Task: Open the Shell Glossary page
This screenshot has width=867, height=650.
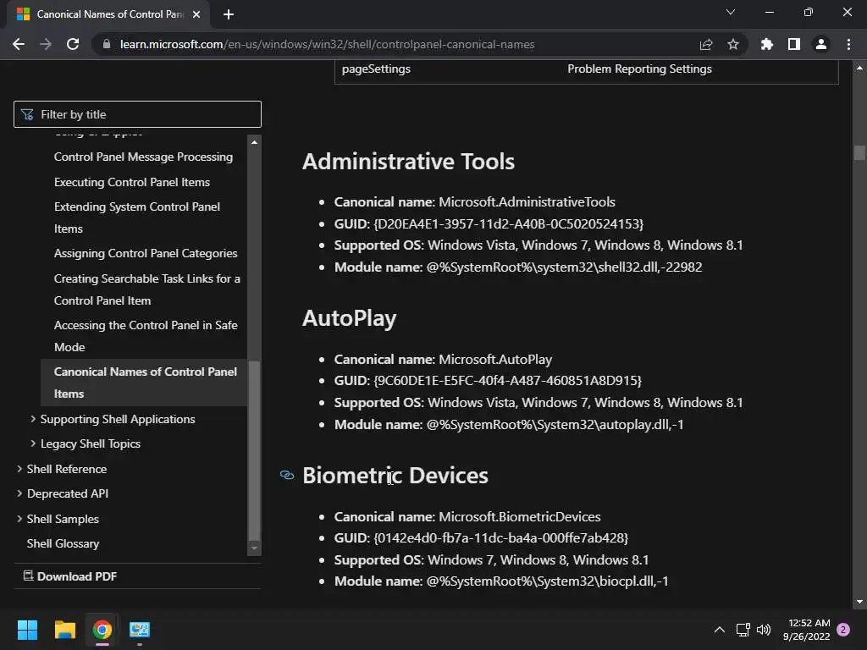Action: (63, 544)
